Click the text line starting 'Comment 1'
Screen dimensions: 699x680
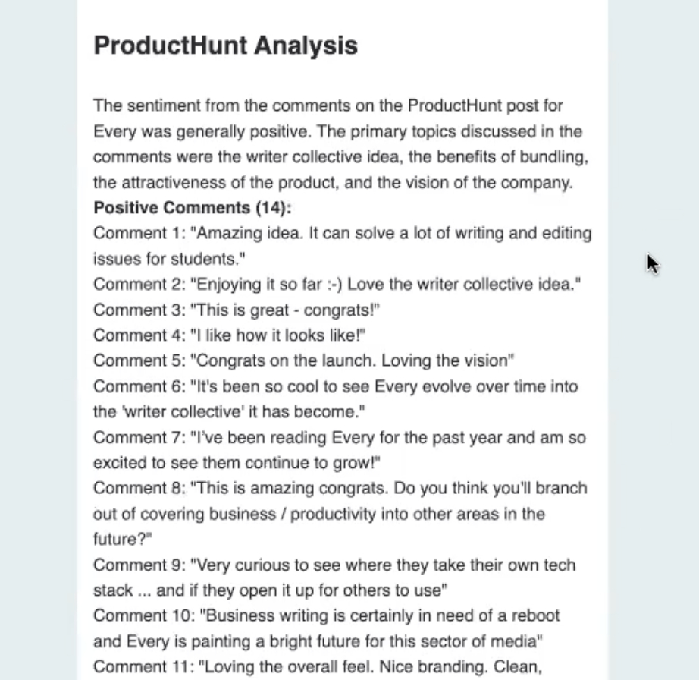342,233
